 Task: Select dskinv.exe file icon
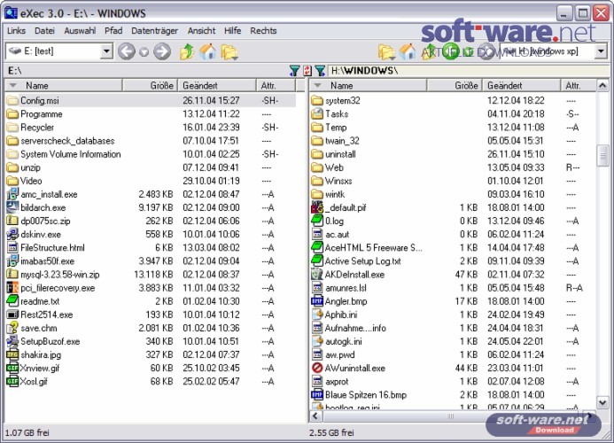click(12, 234)
